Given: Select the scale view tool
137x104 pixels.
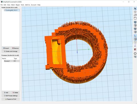Looking at the screenshot, I should (x=135, y=15).
